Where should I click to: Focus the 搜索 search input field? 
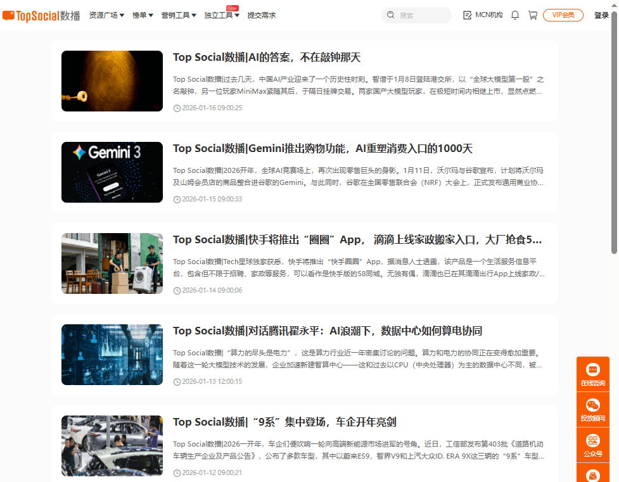coord(421,15)
